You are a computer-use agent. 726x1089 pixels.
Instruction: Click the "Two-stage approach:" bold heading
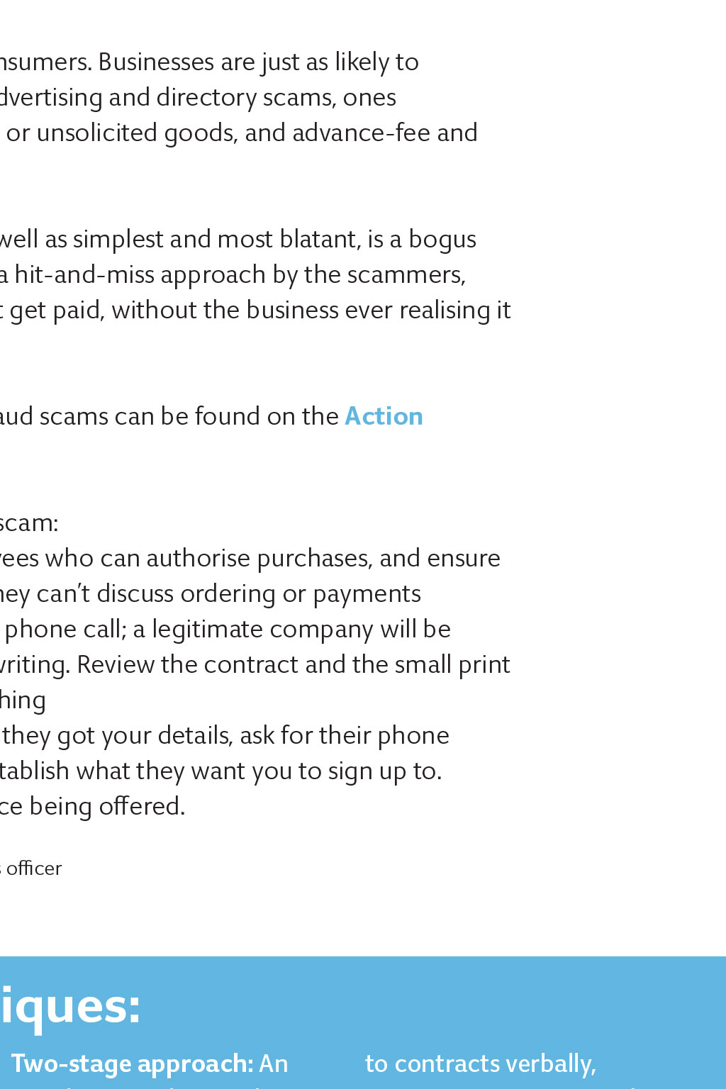133,1063
